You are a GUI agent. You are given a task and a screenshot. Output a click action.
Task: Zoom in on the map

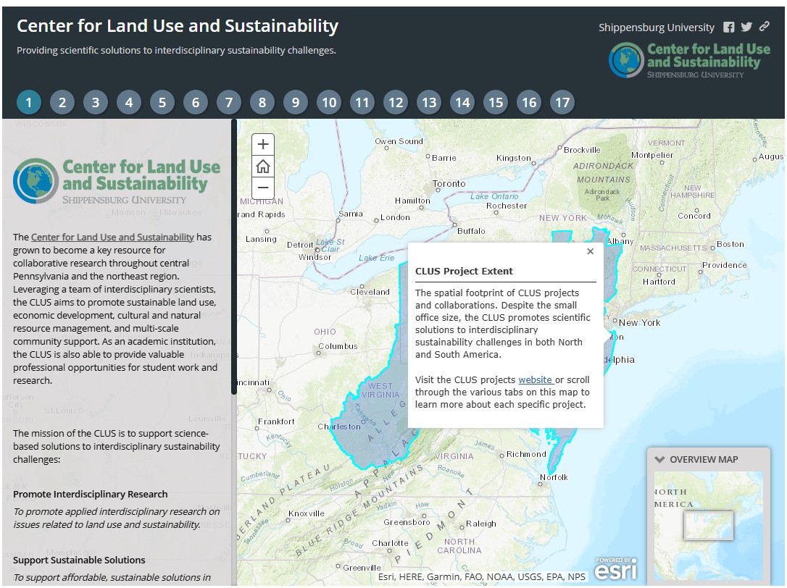[x=263, y=144]
